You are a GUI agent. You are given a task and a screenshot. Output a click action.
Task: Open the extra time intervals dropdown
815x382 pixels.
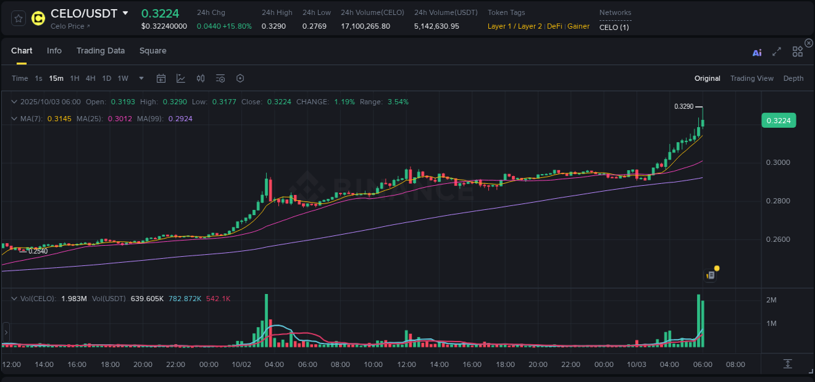[x=140, y=78]
